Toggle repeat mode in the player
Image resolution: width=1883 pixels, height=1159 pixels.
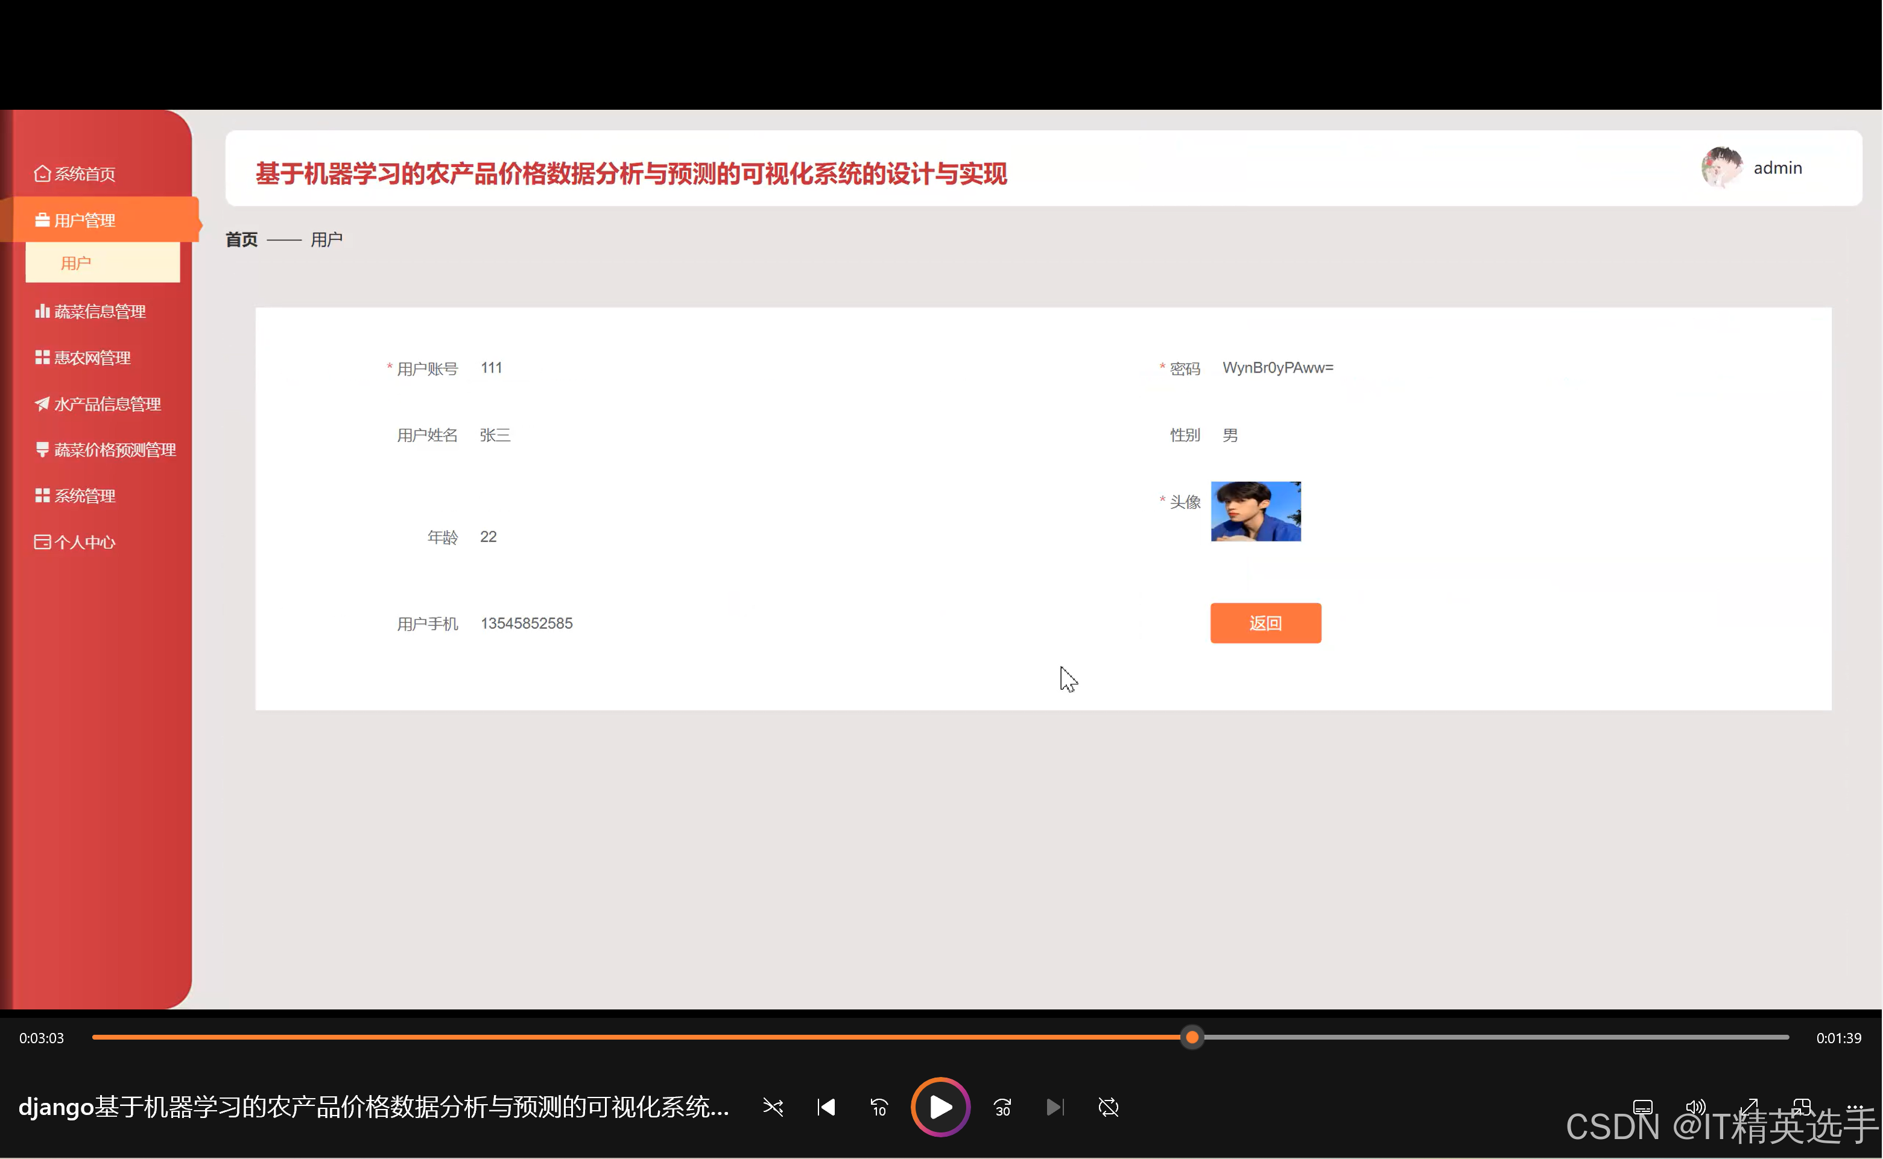click(1108, 1107)
